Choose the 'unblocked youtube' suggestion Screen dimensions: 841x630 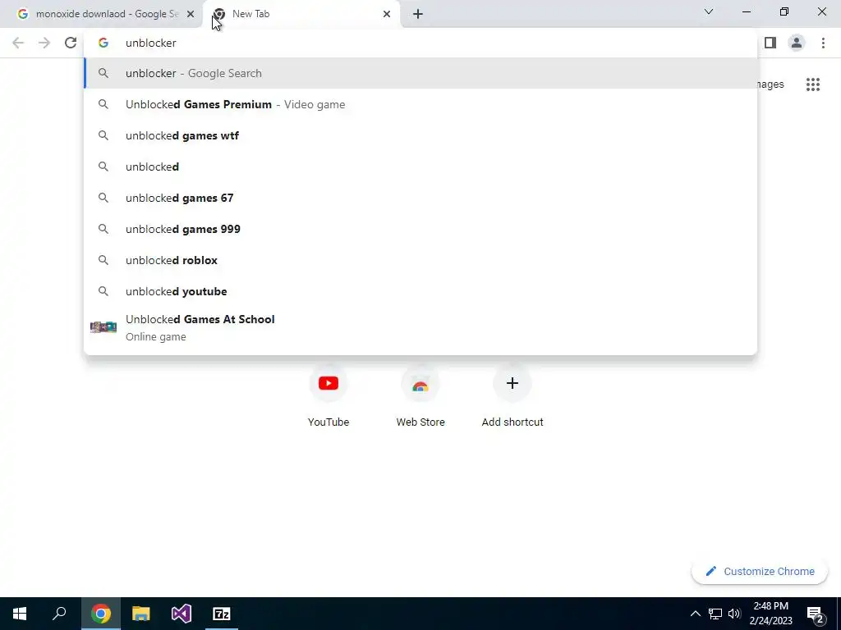420,291
